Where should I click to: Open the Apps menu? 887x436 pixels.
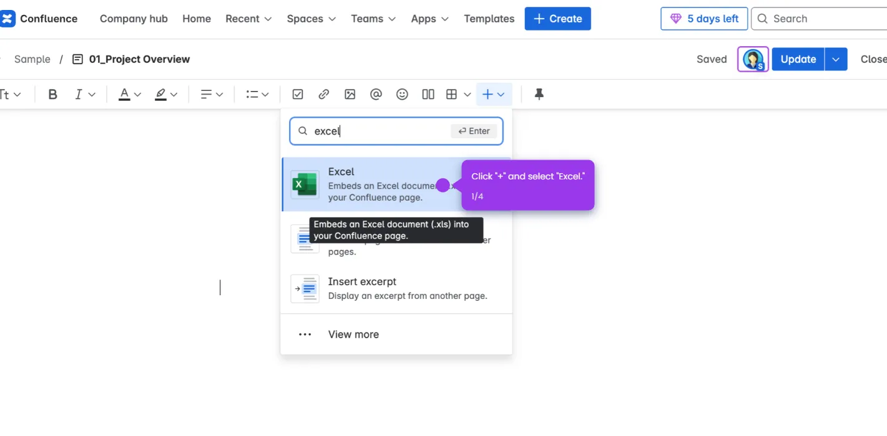click(430, 19)
